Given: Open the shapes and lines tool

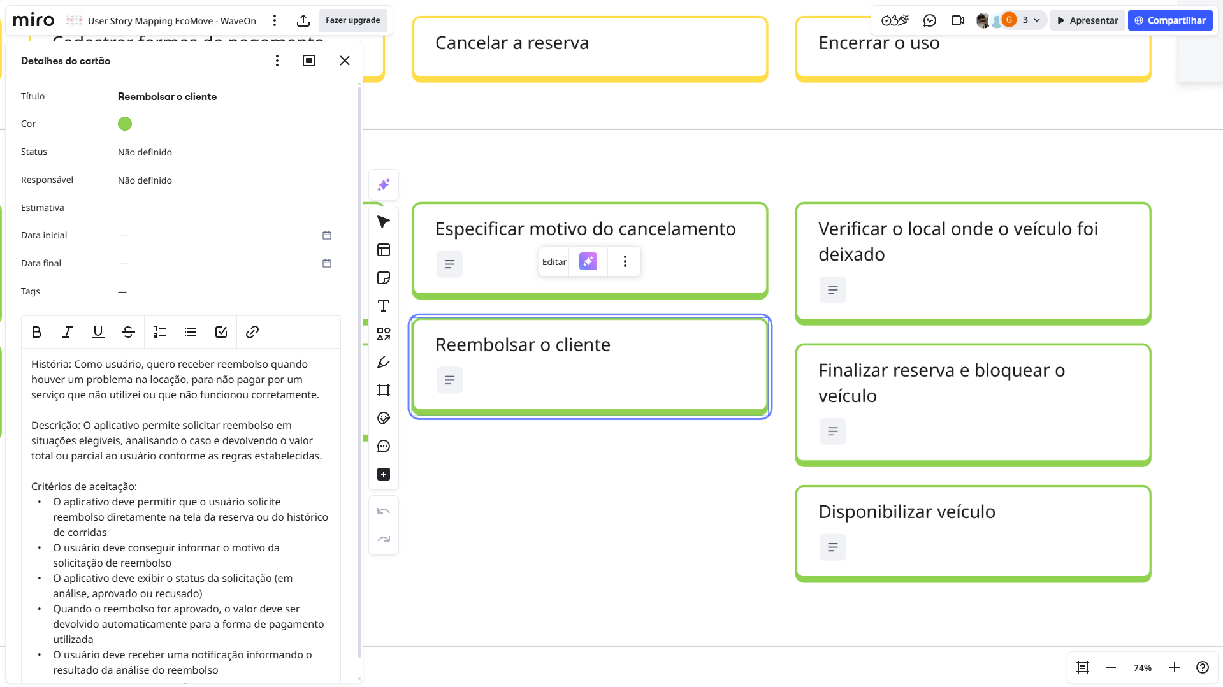Looking at the screenshot, I should [x=384, y=334].
